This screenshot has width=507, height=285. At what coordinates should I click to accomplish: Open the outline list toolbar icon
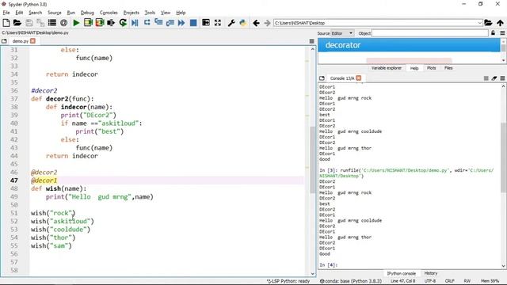pyautogui.click(x=51, y=23)
